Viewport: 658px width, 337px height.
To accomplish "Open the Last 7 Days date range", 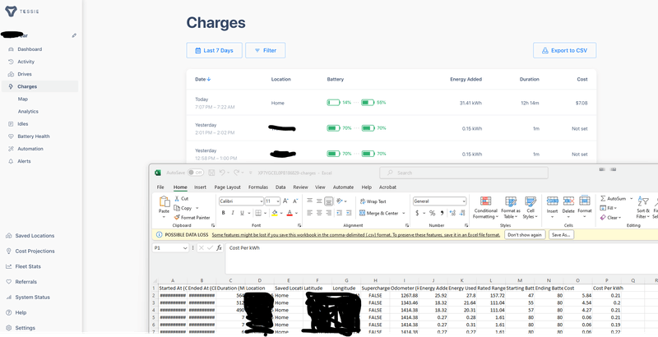I will (x=214, y=50).
